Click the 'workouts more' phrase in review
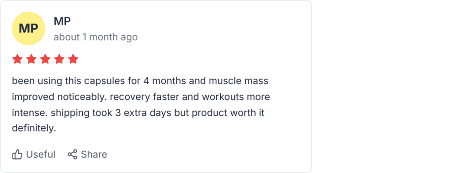The width and height of the screenshot is (468, 173). pos(235,97)
